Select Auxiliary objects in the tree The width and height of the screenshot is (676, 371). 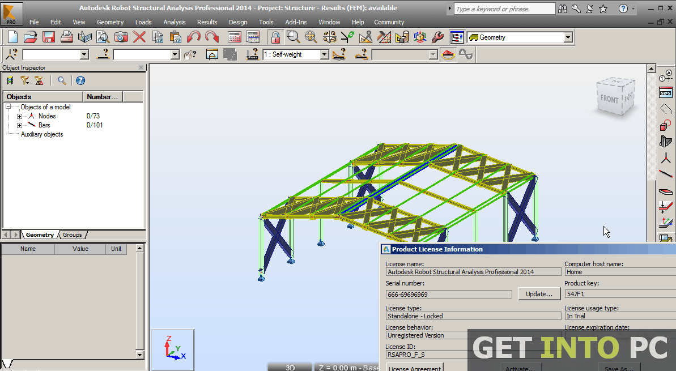42,134
